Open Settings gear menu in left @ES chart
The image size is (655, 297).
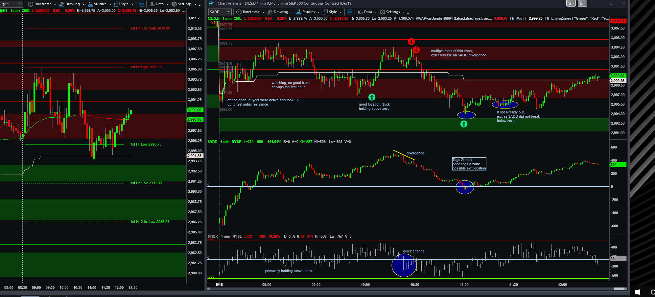[184, 4]
